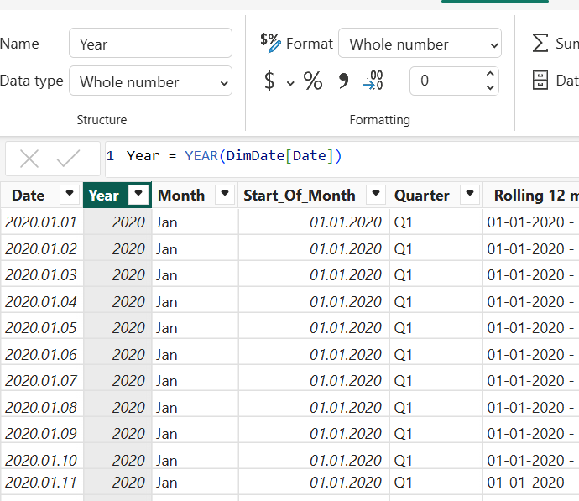Click the cell 2020.01.03 in Date column
Viewport: 579px width, 501px height.
41,274
